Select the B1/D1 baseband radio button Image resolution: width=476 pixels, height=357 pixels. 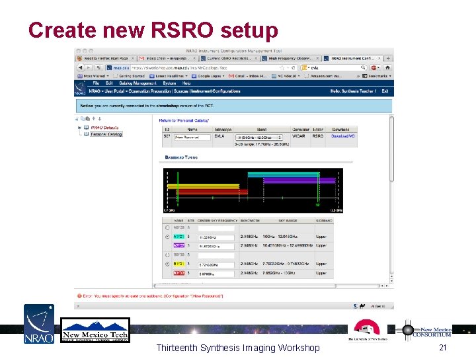tap(167, 264)
